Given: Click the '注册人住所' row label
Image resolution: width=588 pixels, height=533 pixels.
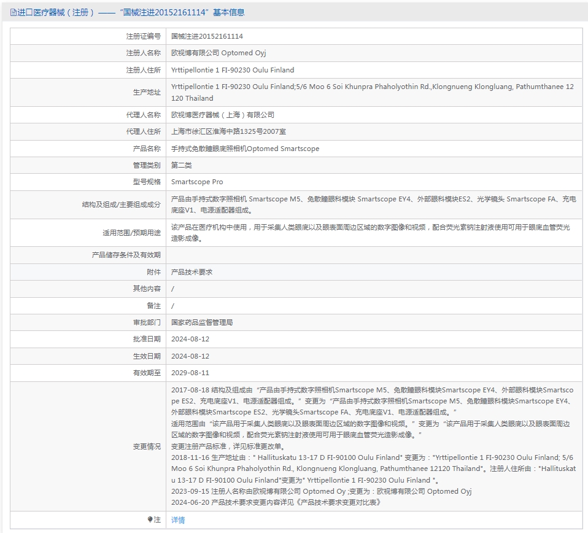Looking at the screenshot, I should (x=143, y=70).
